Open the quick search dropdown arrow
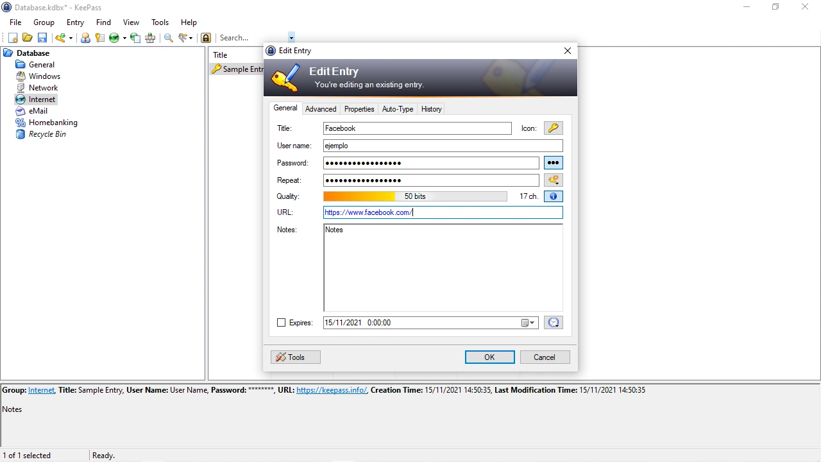The height and width of the screenshot is (462, 821). click(x=291, y=38)
